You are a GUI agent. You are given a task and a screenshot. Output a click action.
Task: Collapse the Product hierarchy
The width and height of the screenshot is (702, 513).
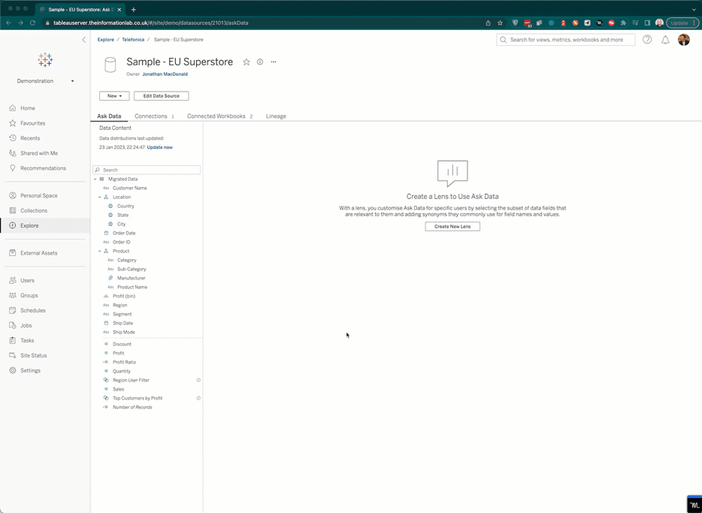100,252
